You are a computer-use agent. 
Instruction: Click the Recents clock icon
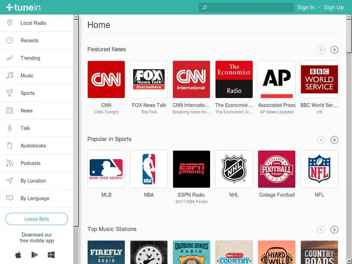(x=10, y=40)
